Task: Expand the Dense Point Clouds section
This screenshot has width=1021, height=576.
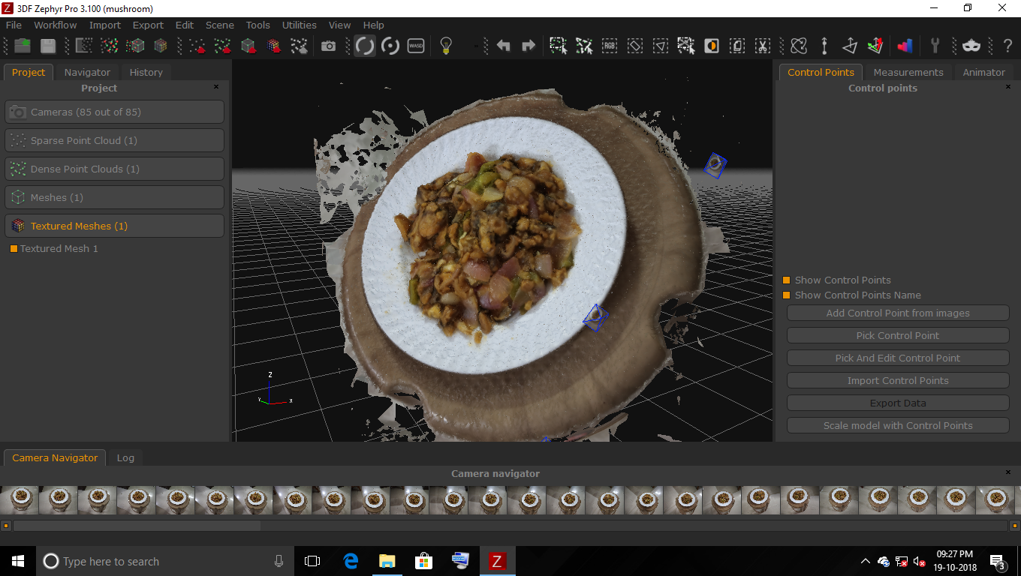Action: click(x=115, y=169)
